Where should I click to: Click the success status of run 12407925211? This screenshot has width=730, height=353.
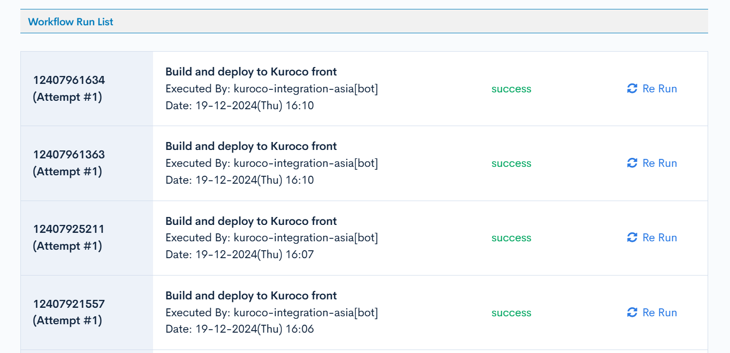tap(511, 237)
